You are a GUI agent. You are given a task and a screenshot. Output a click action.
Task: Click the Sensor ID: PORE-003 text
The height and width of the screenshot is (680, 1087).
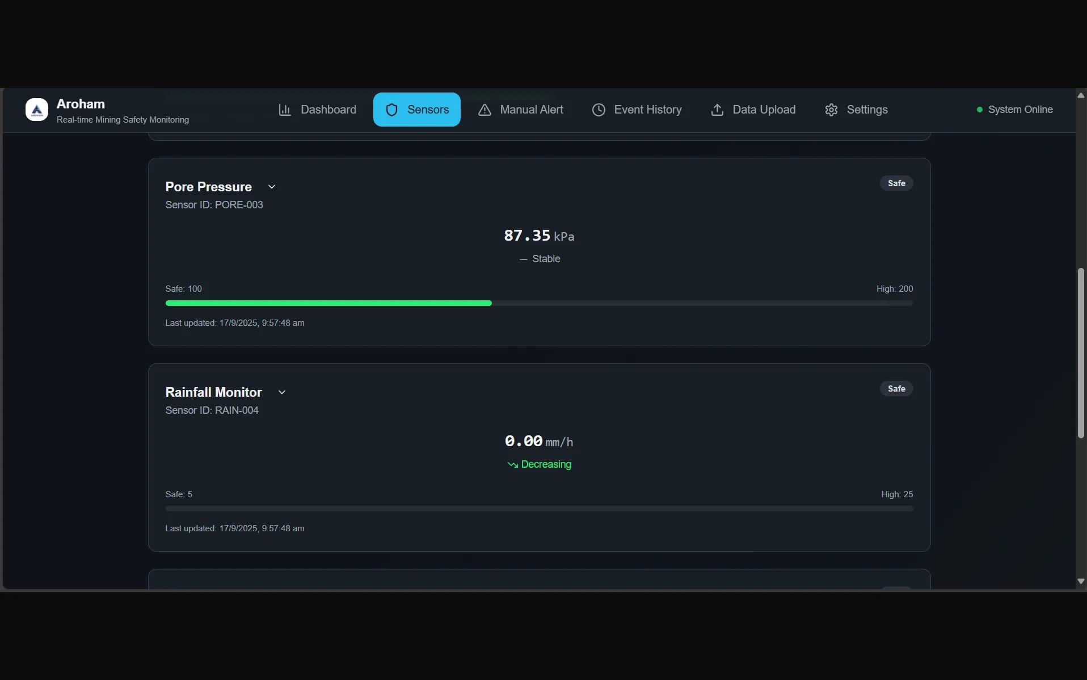[x=214, y=205]
